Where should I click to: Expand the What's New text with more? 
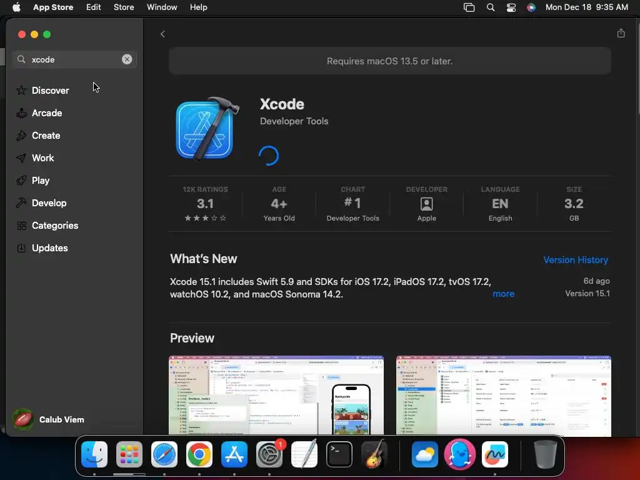(x=503, y=294)
